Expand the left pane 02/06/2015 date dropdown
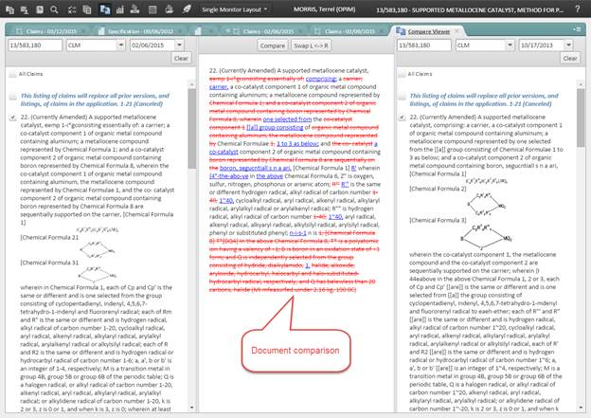591x418 pixels. pyautogui.click(x=179, y=45)
